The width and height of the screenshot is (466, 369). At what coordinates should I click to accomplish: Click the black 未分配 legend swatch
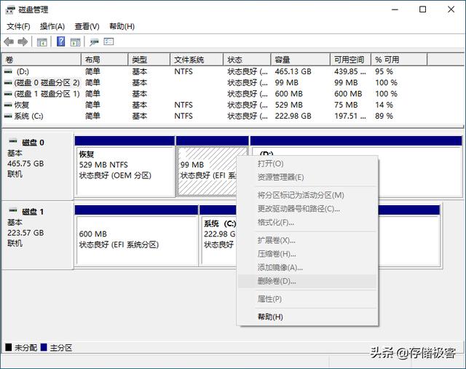[9, 347]
